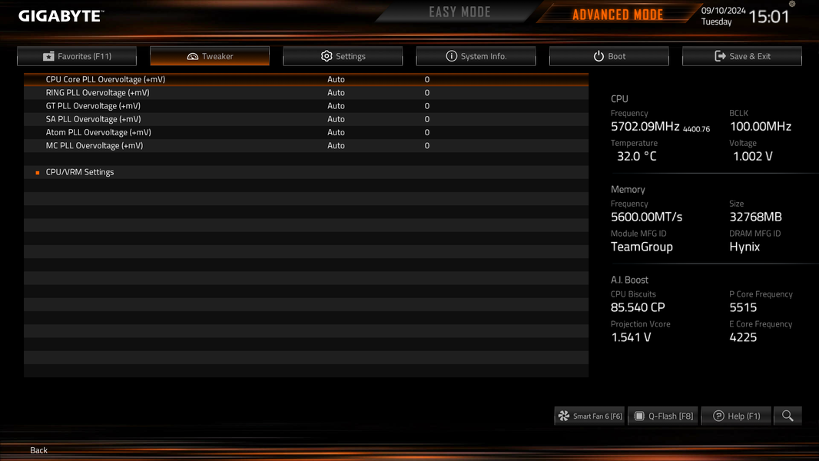Open Smart Fan 6 via fan icon
The width and height of the screenshot is (819, 461).
coord(590,416)
